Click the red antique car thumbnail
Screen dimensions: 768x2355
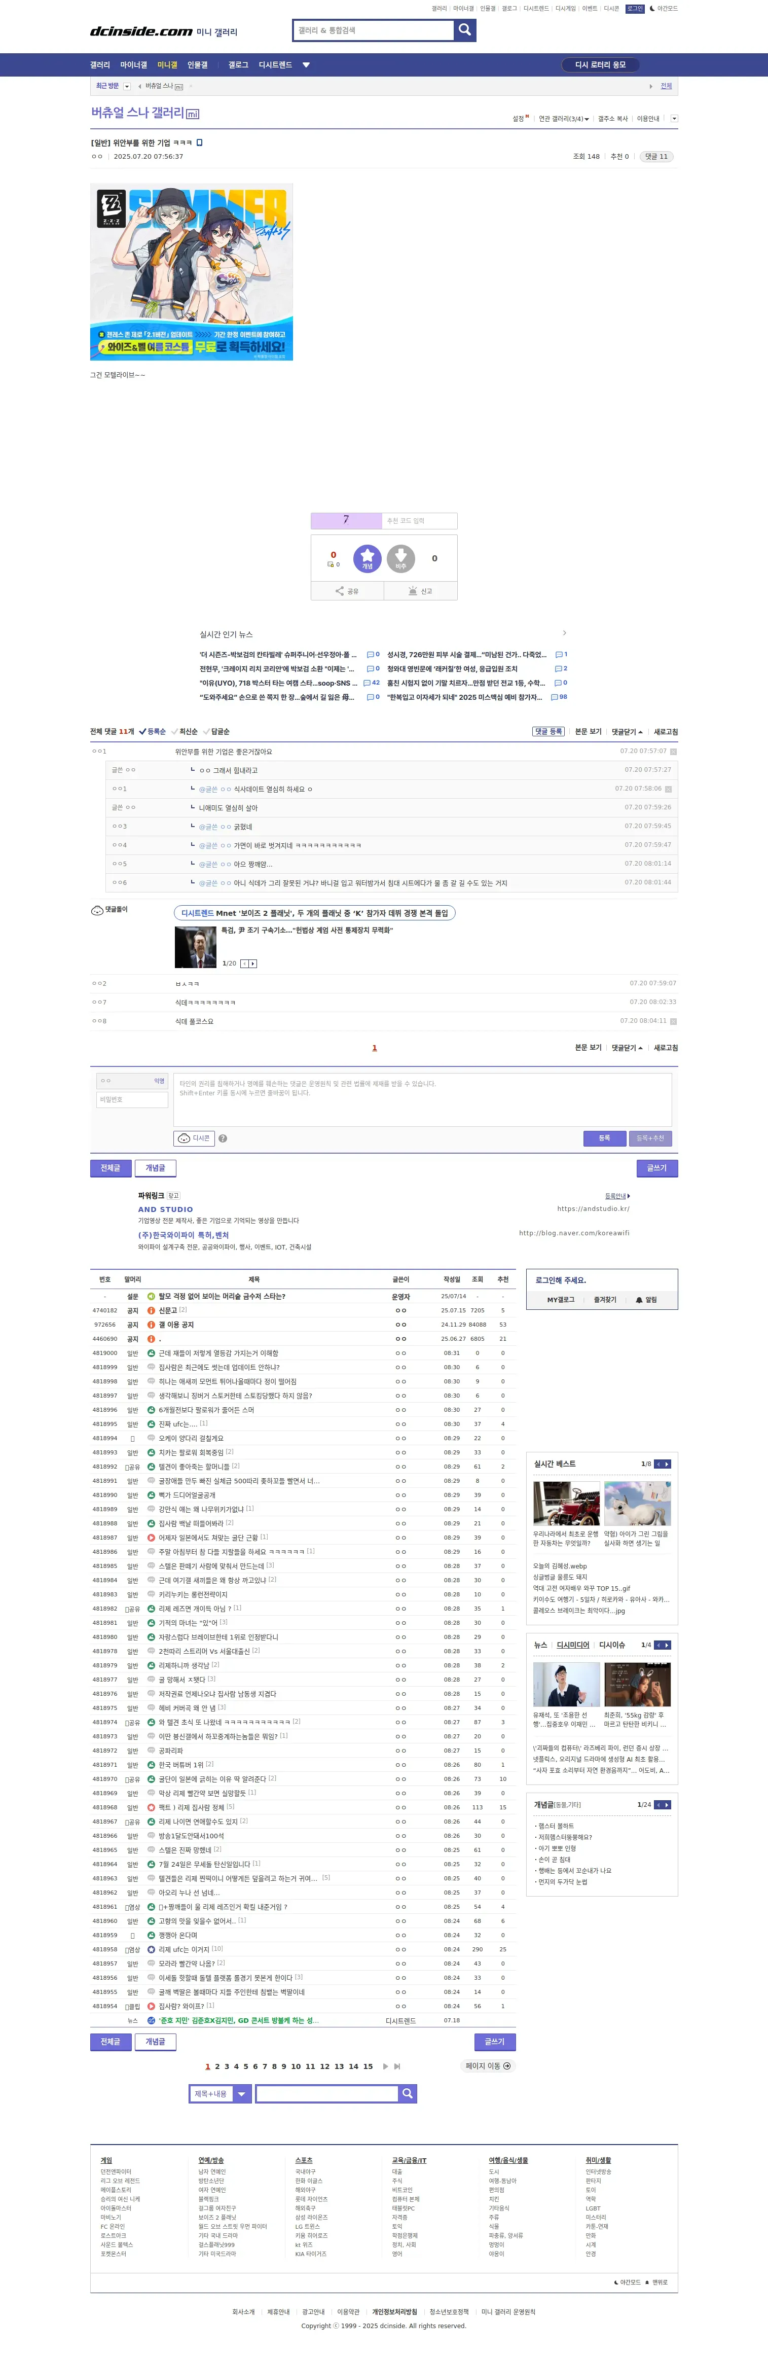click(x=567, y=1503)
